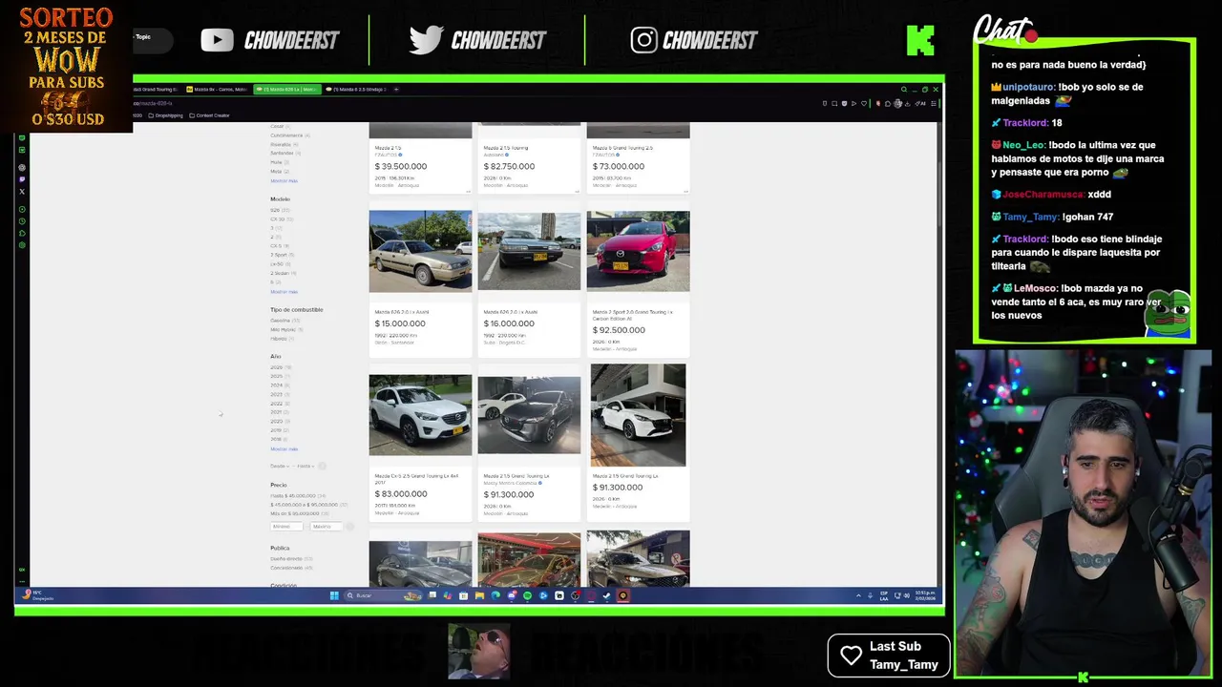
Task: Show hidden system tray icons
Action: 857,595
